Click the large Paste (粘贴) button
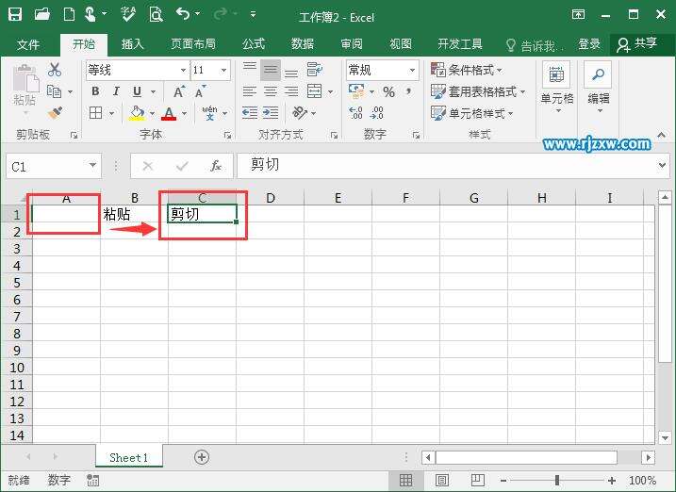 click(25, 89)
